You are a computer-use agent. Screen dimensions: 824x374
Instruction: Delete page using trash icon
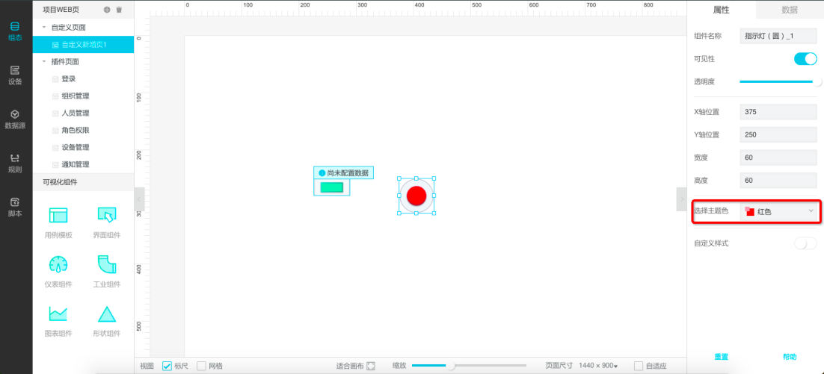coord(120,10)
